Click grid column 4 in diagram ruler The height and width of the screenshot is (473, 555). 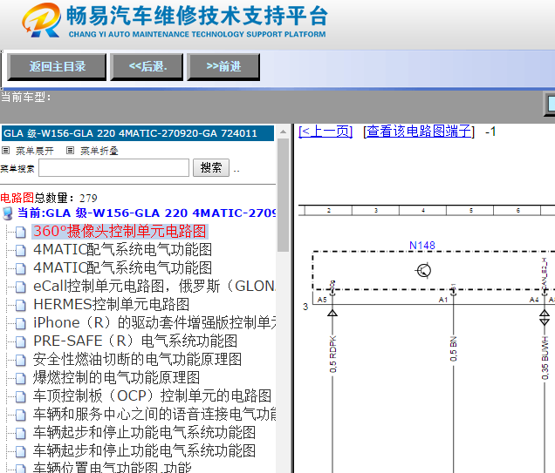point(423,211)
